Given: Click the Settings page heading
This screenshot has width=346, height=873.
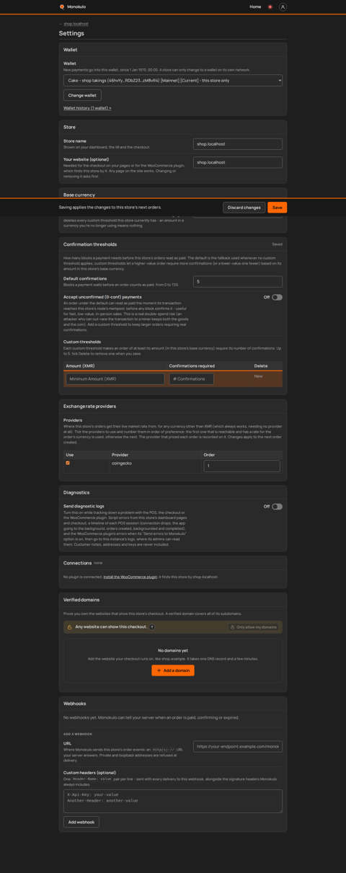Looking at the screenshot, I should click(71, 33).
